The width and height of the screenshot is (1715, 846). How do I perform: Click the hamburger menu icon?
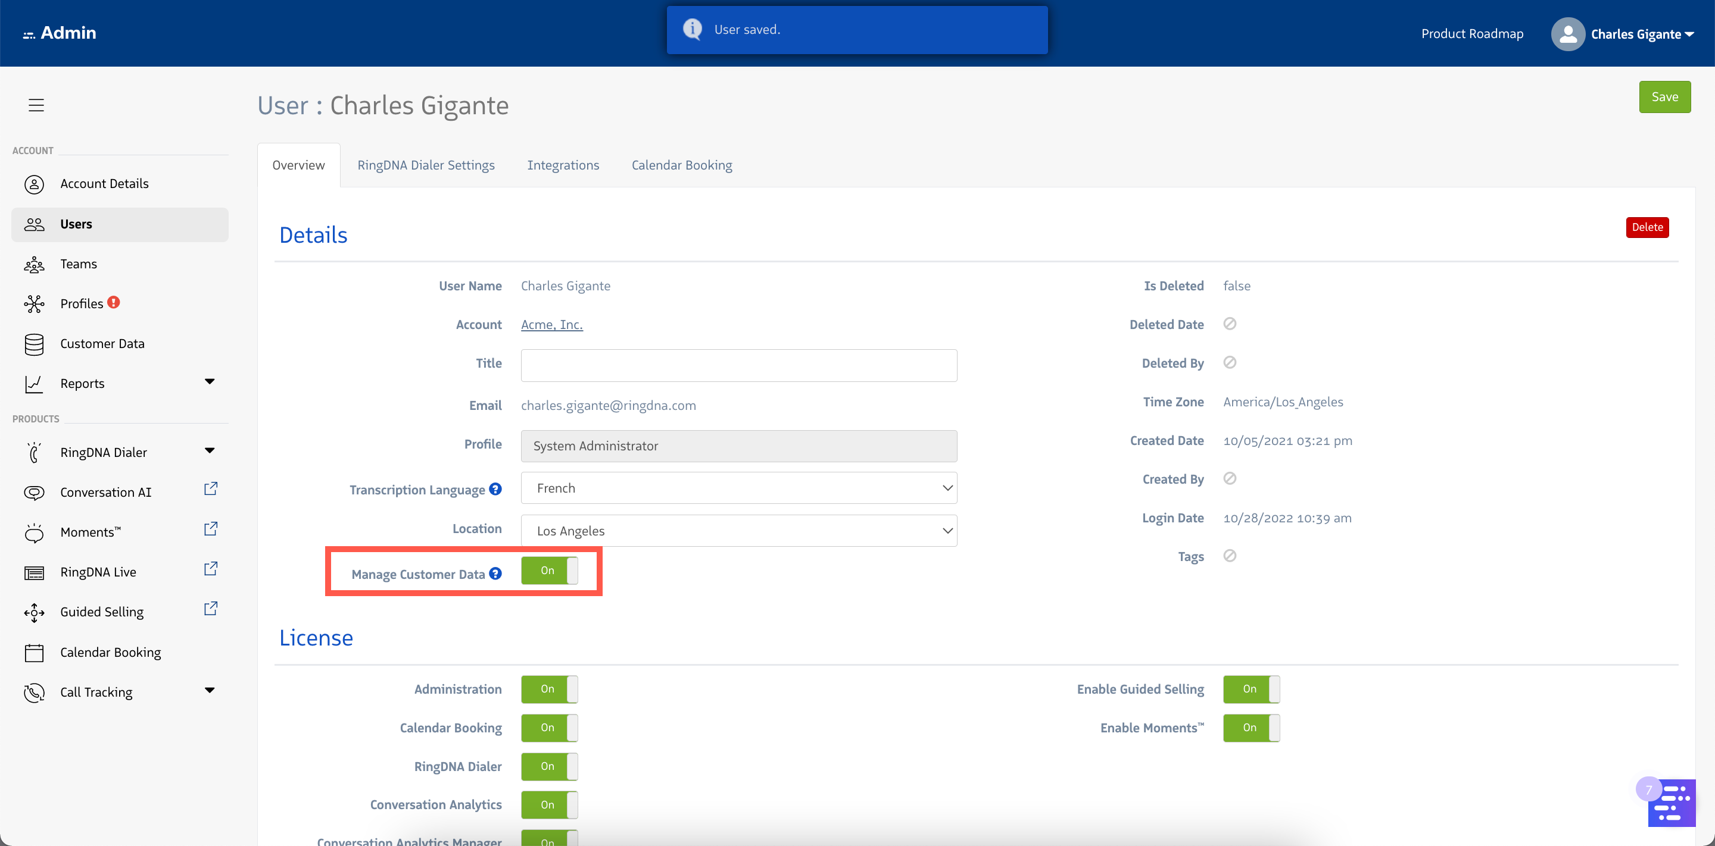click(36, 105)
